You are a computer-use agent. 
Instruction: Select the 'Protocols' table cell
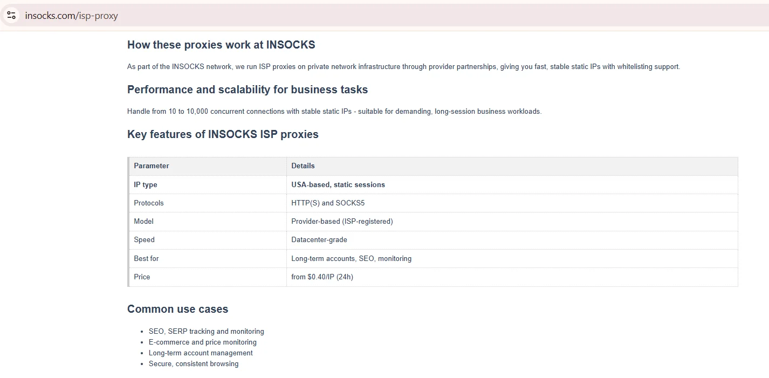(208, 203)
